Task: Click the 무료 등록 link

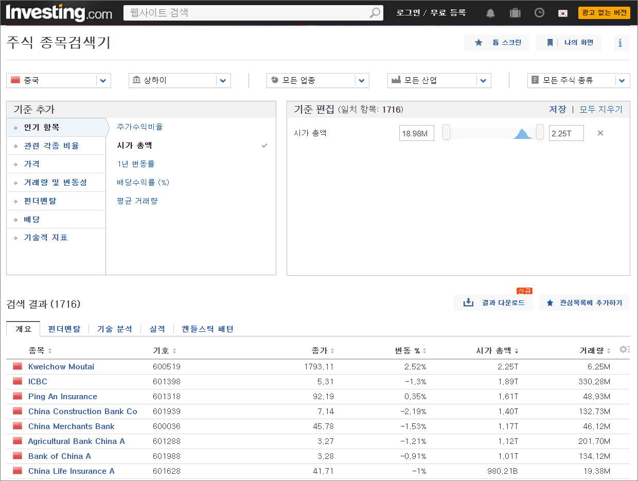Action: (x=448, y=13)
